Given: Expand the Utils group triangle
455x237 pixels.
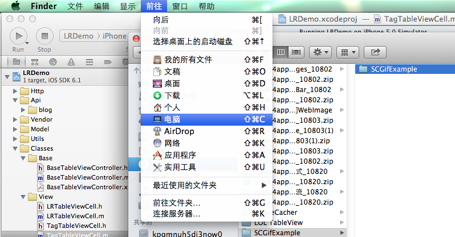Looking at the screenshot, I should point(15,139).
